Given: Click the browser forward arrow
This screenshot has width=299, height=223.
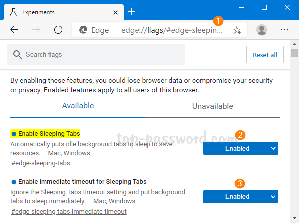Looking at the screenshot, I should tap(36, 30).
